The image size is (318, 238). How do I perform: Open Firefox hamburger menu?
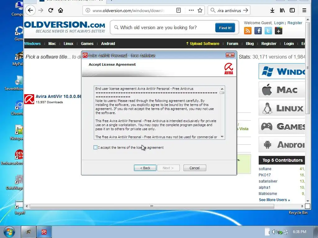[x=304, y=10]
